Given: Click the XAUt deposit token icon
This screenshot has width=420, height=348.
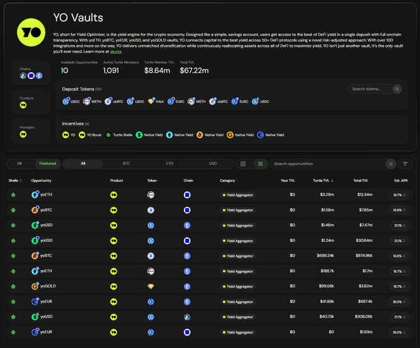Looking at the screenshot, I should tap(151, 101).
